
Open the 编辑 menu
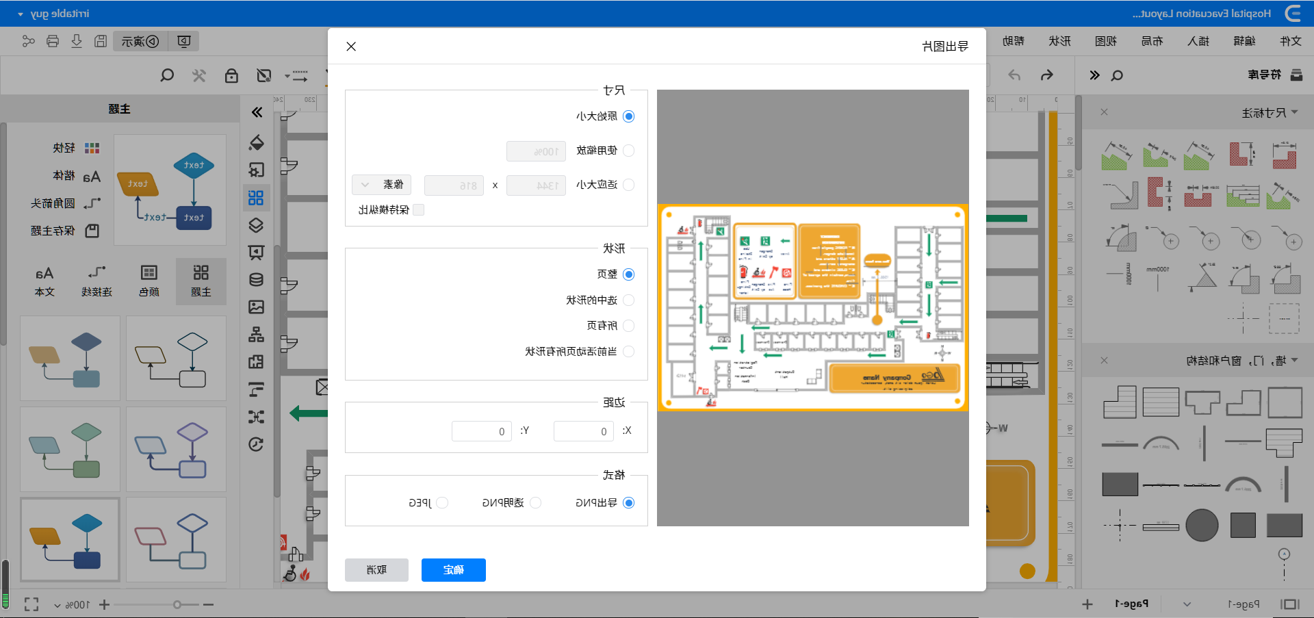pos(1244,41)
